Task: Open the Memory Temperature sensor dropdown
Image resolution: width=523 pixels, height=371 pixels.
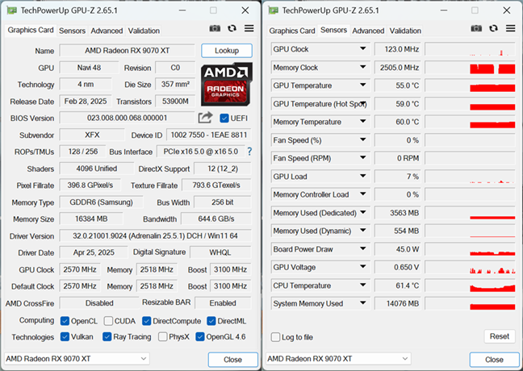Action: click(363, 121)
